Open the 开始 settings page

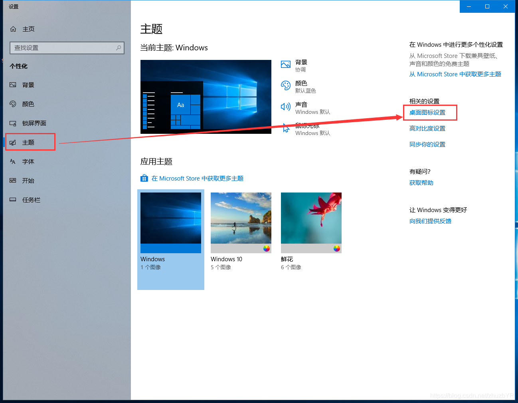67,181
